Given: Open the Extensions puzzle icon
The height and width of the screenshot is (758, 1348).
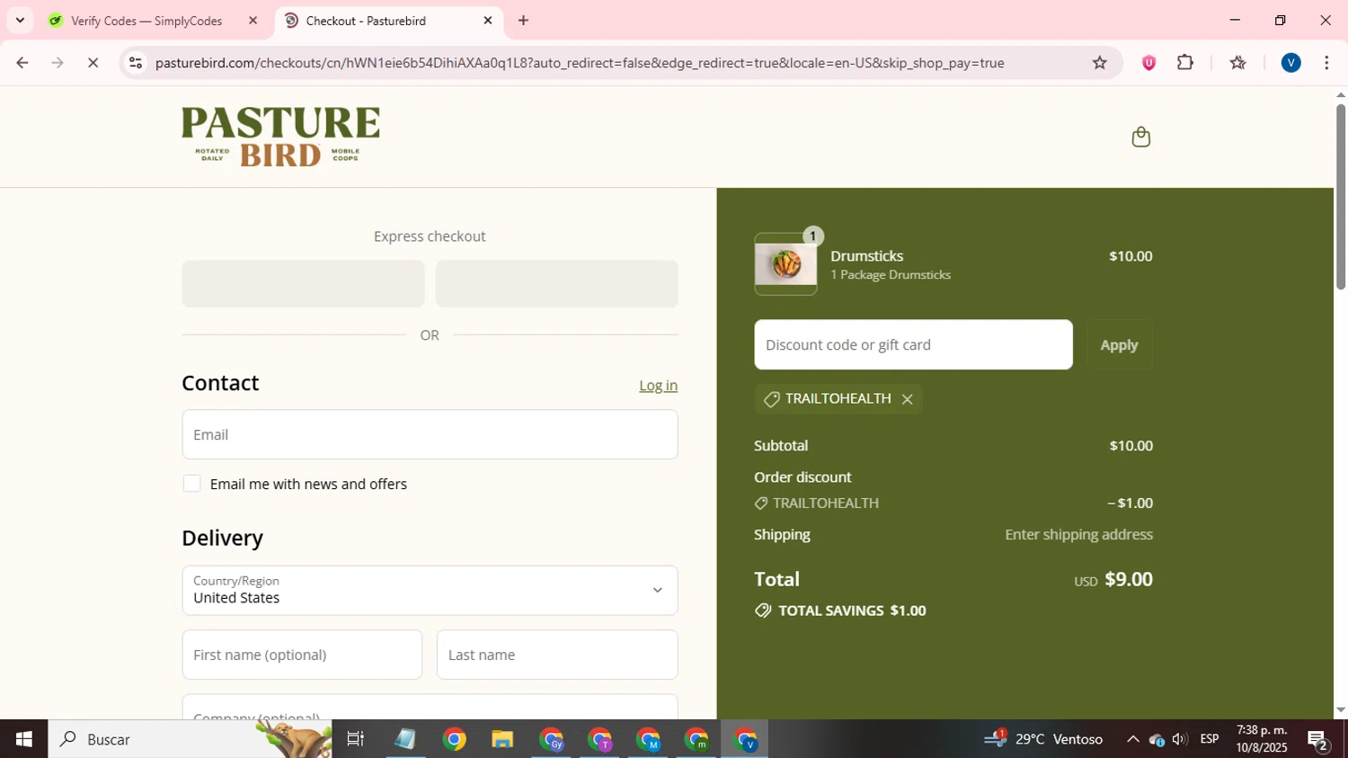Looking at the screenshot, I should (x=1185, y=63).
